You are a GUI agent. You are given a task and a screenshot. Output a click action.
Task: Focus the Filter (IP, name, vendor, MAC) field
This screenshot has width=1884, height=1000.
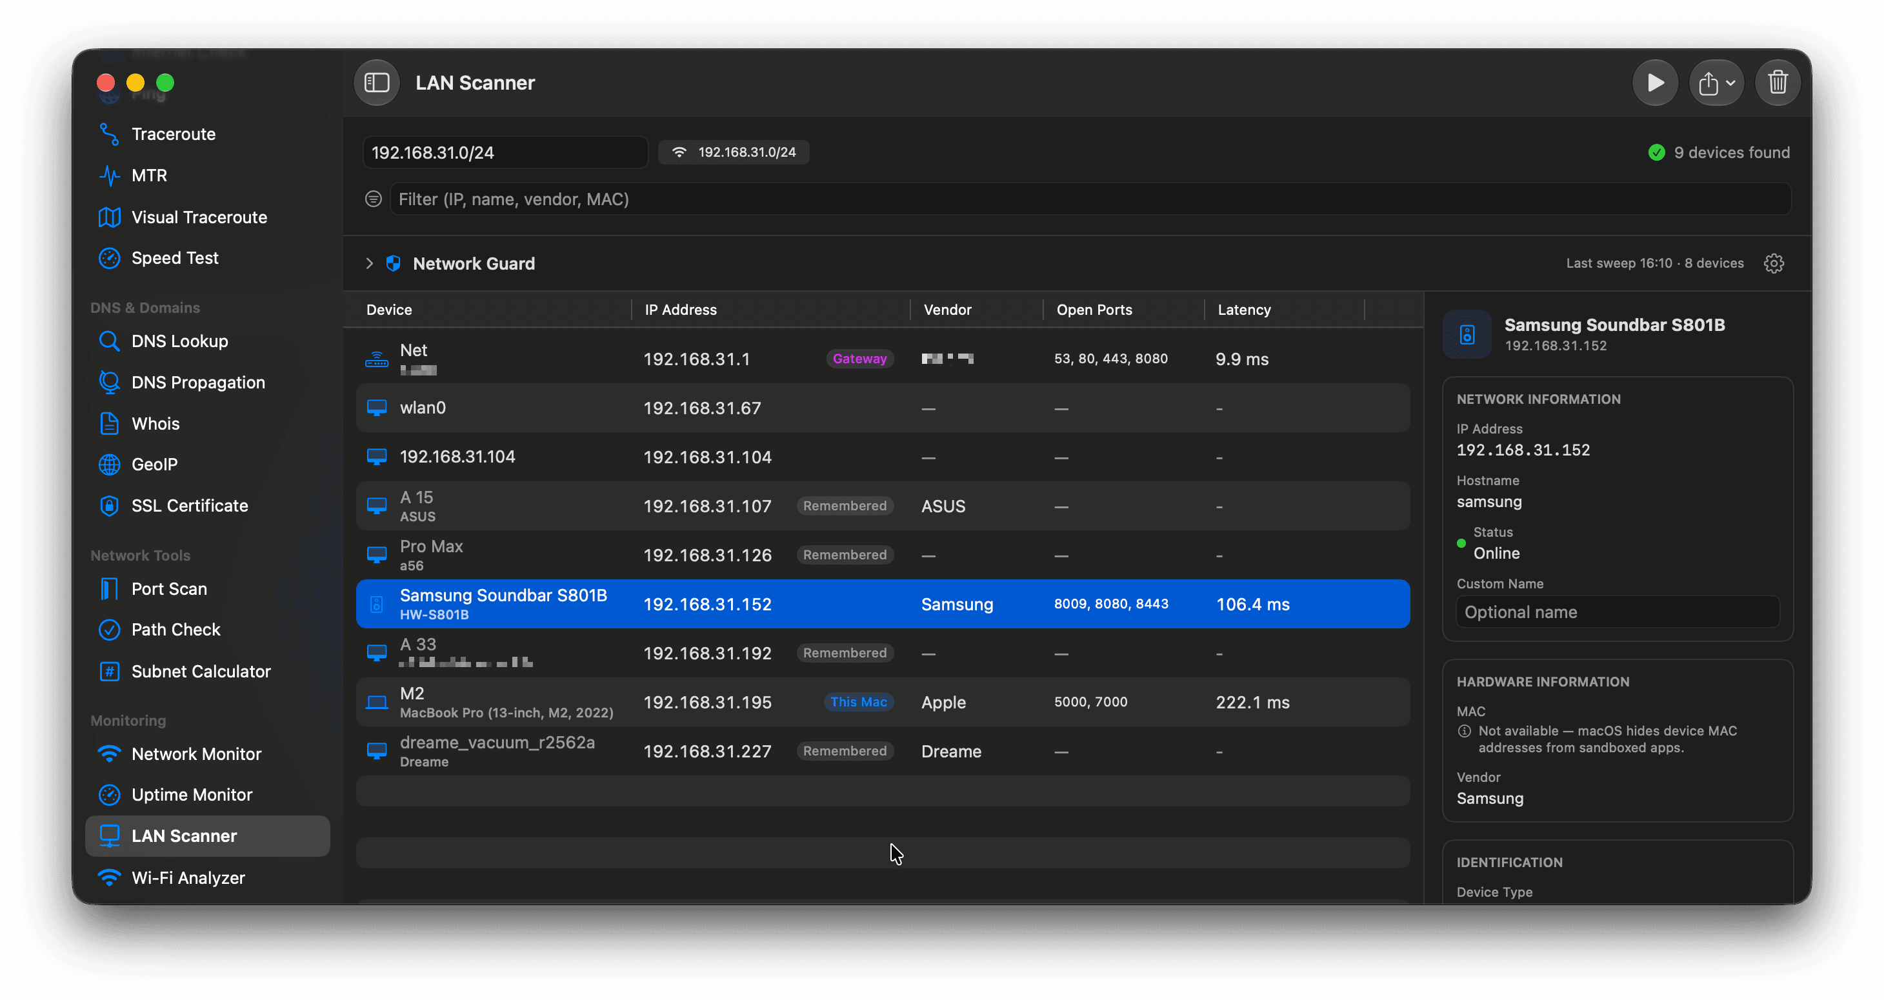1090,199
